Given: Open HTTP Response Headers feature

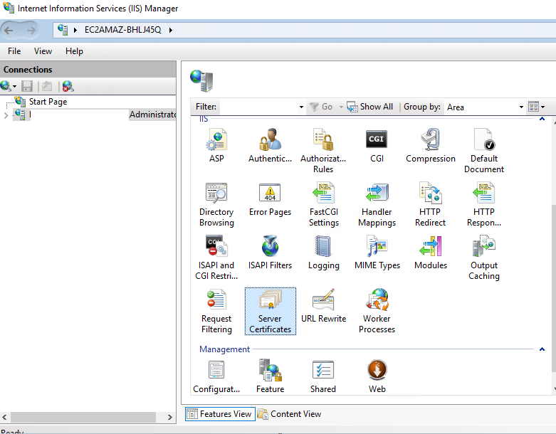Looking at the screenshot, I should point(484,205).
